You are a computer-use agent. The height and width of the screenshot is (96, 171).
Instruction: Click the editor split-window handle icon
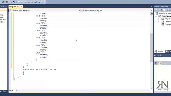click(151, 13)
